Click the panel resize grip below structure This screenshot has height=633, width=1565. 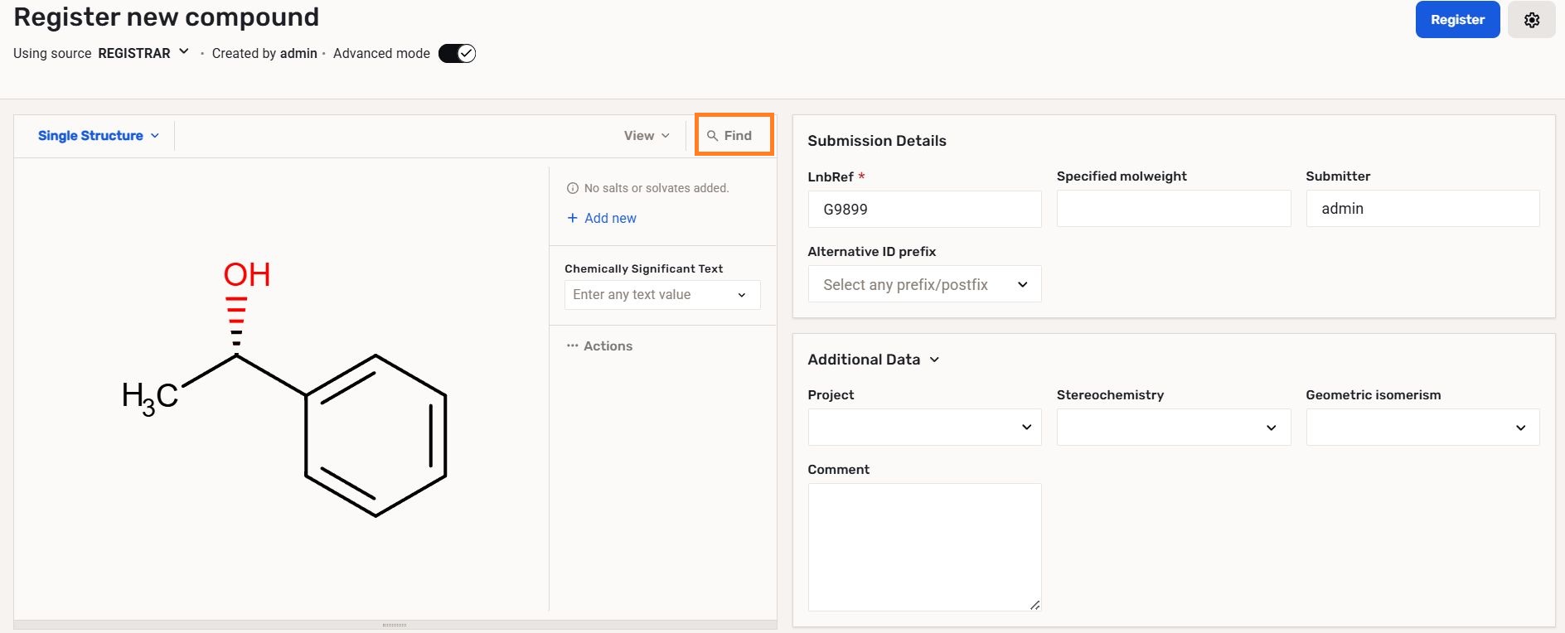tap(395, 625)
